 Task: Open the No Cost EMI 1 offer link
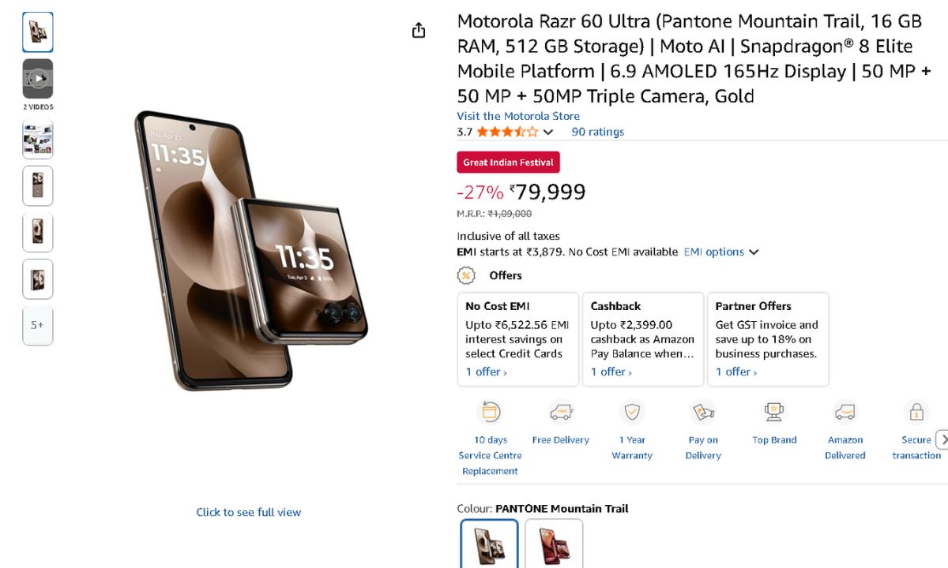pyautogui.click(x=486, y=372)
